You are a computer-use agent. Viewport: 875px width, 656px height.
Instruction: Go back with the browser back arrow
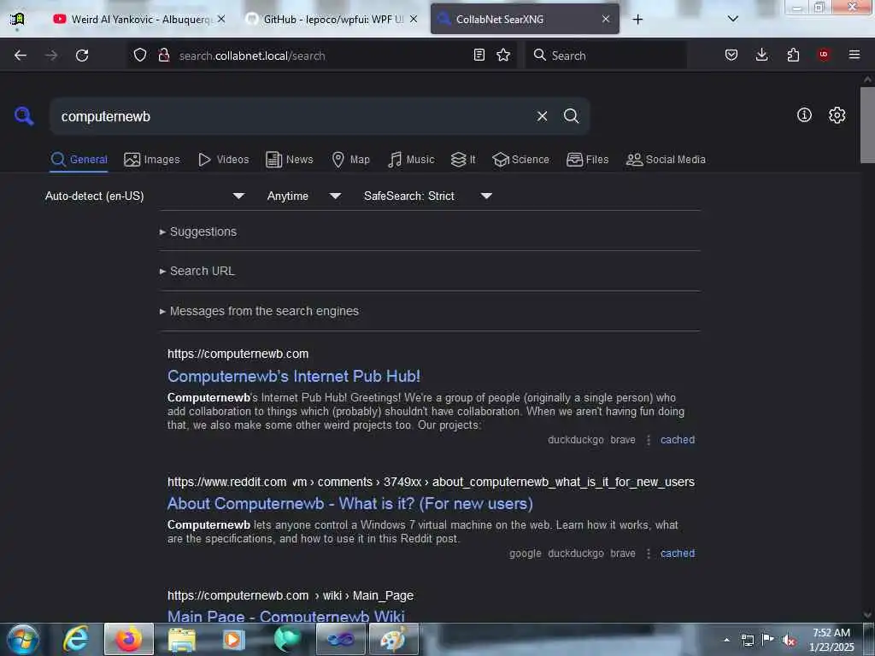pos(21,56)
